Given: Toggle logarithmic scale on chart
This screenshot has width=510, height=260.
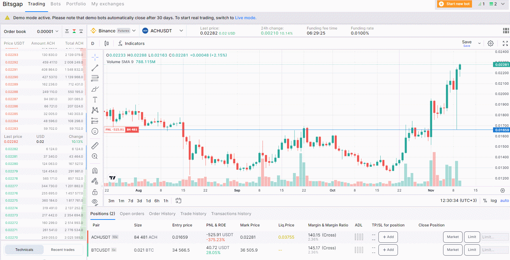Looking at the screenshot, I should pyautogui.click(x=494, y=201).
